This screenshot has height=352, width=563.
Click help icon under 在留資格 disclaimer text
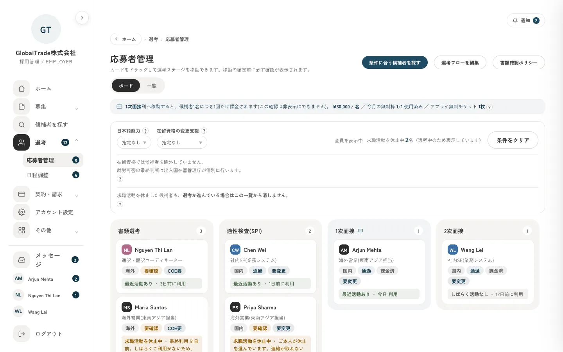[120, 179]
